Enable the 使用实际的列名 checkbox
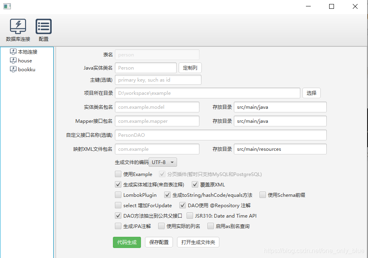The width and height of the screenshot is (368, 258). point(161,226)
